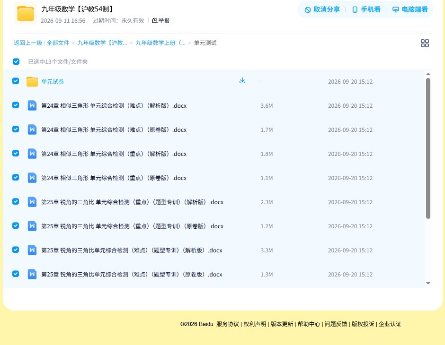This screenshot has width=445, height=345.
Task: Click the file list scrollbar thumb
Action: [x=428, y=148]
